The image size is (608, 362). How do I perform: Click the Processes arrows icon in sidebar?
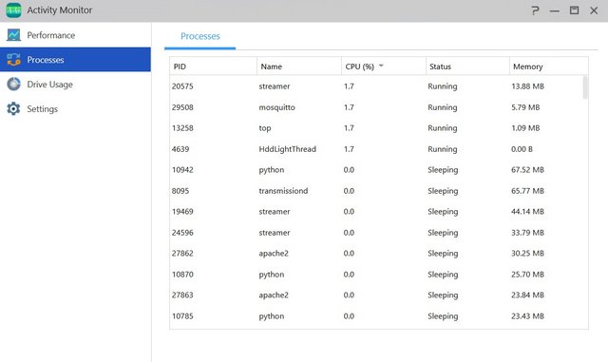[x=13, y=60]
